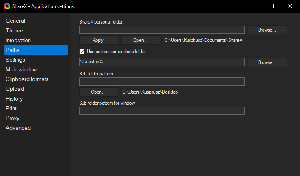
Task: Focus the Sub folder pattern field
Action: click(x=162, y=82)
